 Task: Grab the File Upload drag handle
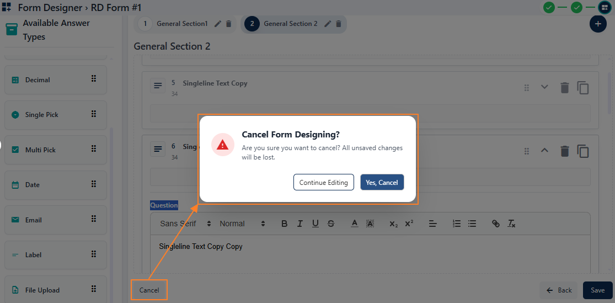pyautogui.click(x=93, y=289)
